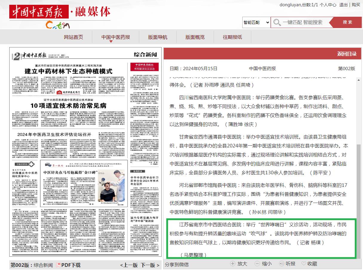The height and width of the screenshot is (271, 363).
Task: Open the 往期报纸 tab
Action: 232,37
